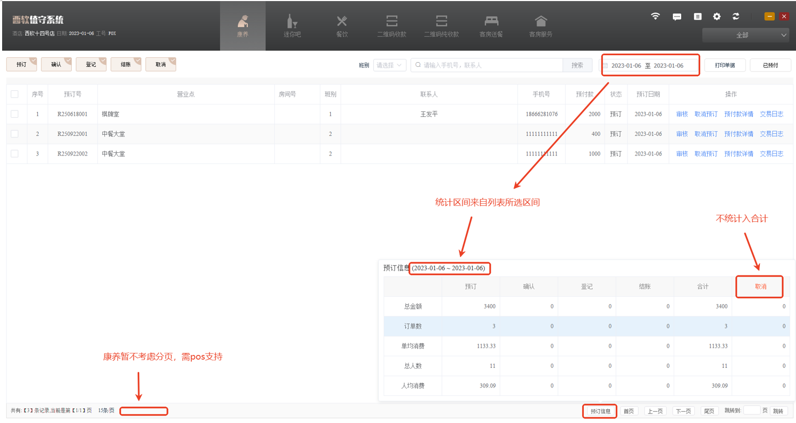796x423 pixels.
Task: Open the settings gear icon
Action: 717,16
